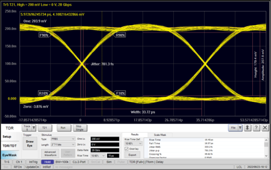This screenshot has height=170, width=271.
Task: Switch to the TDR/TDT tab
Action: click(x=10, y=146)
